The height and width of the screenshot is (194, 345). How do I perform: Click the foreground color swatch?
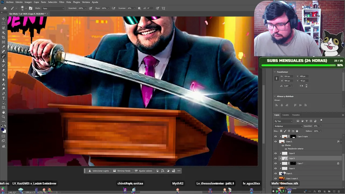point(3,130)
